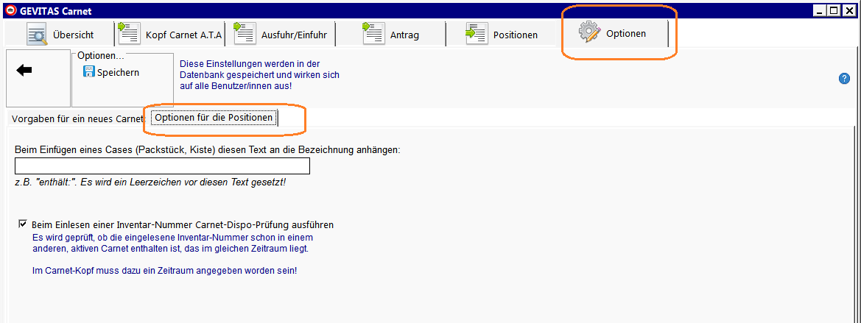Click the Optionen gear icon

tap(589, 32)
